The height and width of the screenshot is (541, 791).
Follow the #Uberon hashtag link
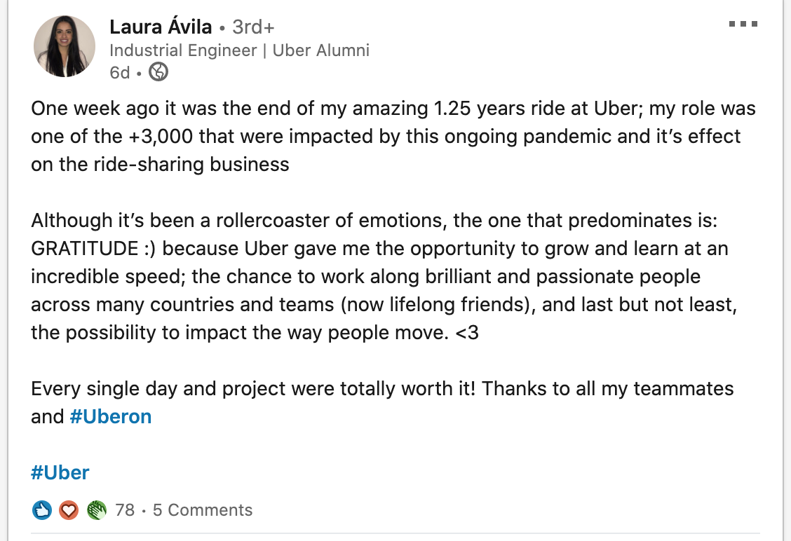(x=111, y=416)
